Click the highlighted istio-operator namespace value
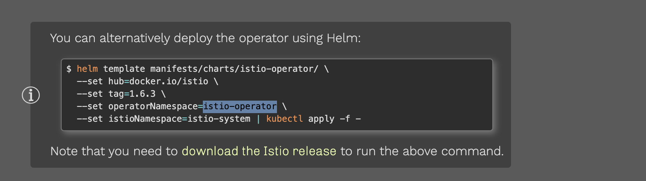 (x=240, y=106)
